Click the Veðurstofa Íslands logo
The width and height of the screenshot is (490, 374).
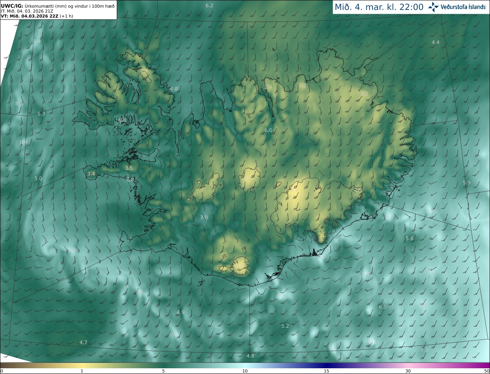coord(457,7)
